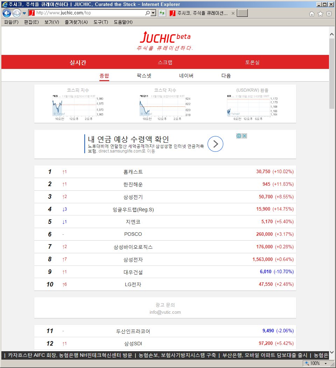Click the ad's circular arrow button

[x=215, y=144]
